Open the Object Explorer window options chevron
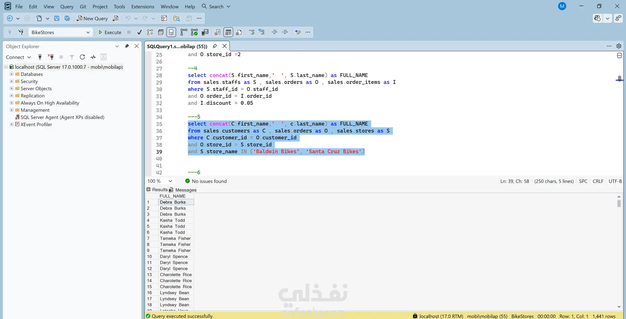This screenshot has height=319, width=626. (x=117, y=46)
